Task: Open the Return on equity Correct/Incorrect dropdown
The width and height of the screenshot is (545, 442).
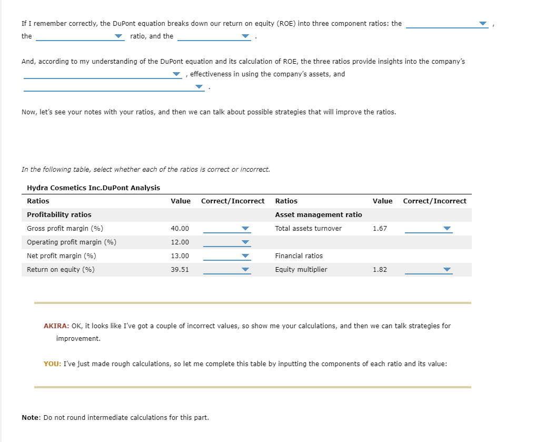Action: (x=244, y=269)
